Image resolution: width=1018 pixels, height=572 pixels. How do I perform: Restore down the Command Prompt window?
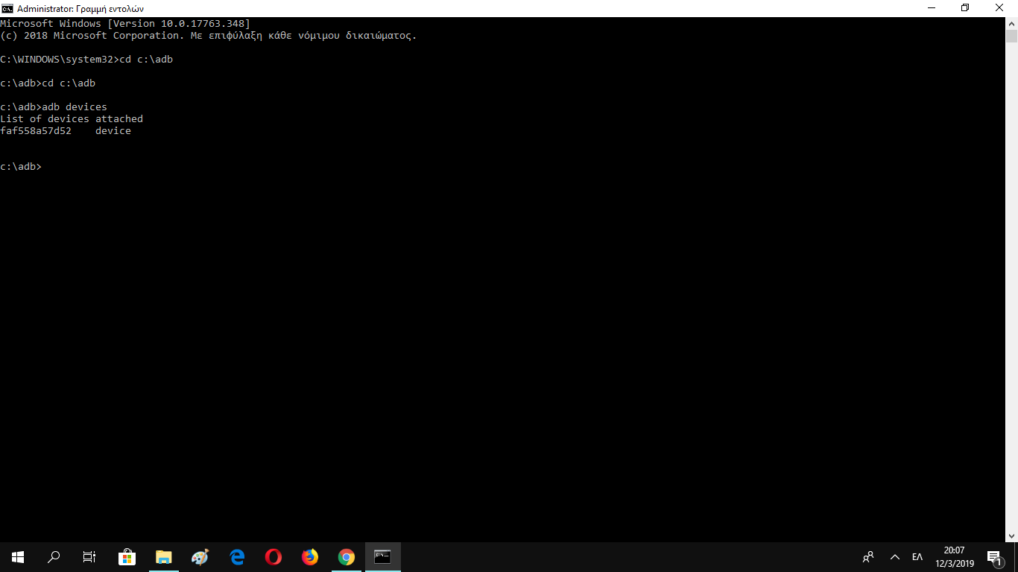[x=965, y=8]
